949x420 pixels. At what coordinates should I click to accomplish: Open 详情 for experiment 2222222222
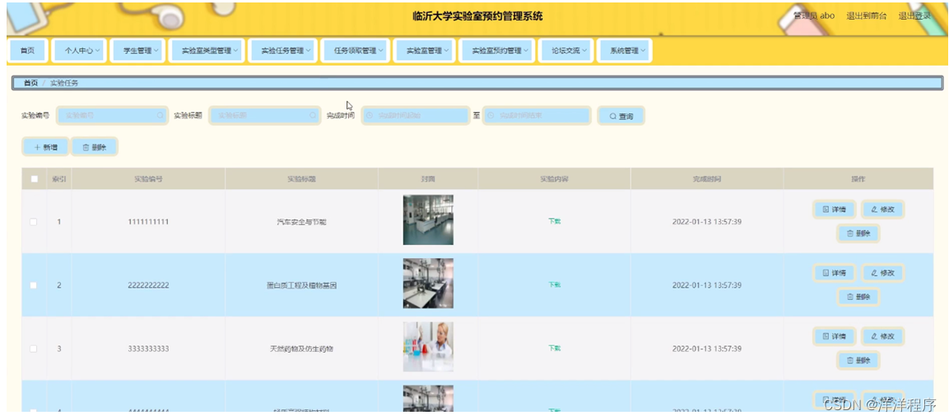pos(834,273)
